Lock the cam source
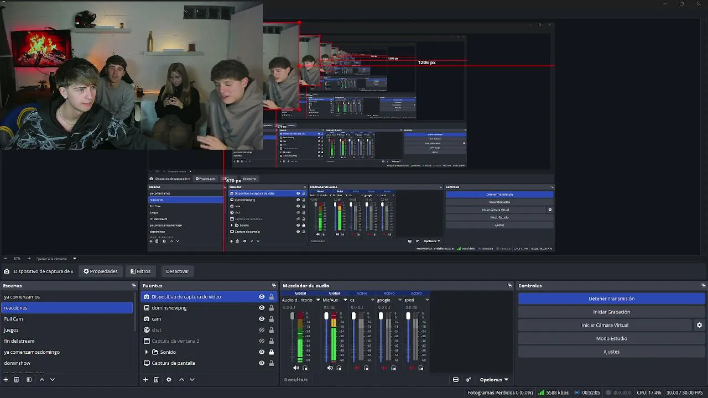Screen dimensions: 708x398 271,319
